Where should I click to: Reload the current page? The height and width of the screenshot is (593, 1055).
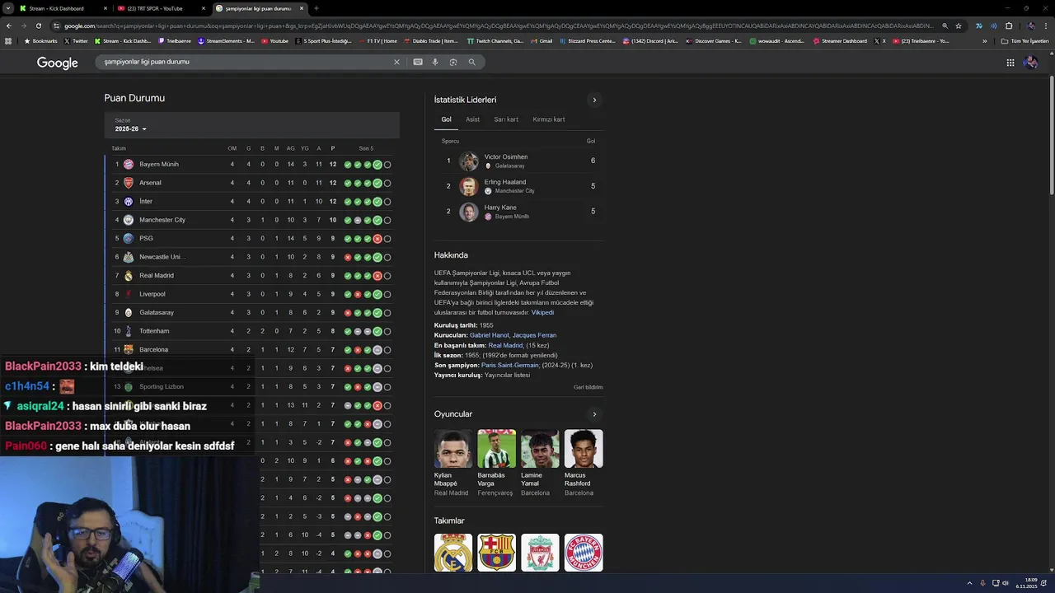coord(38,26)
